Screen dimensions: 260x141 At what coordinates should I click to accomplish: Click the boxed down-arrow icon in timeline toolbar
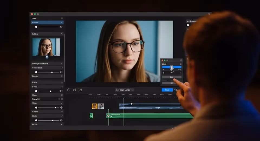(80, 90)
